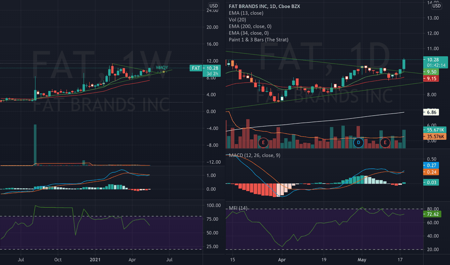Click the 10.28 last price label on the daily axis
Viewport: 450px width, 265px height.
pos(434,60)
